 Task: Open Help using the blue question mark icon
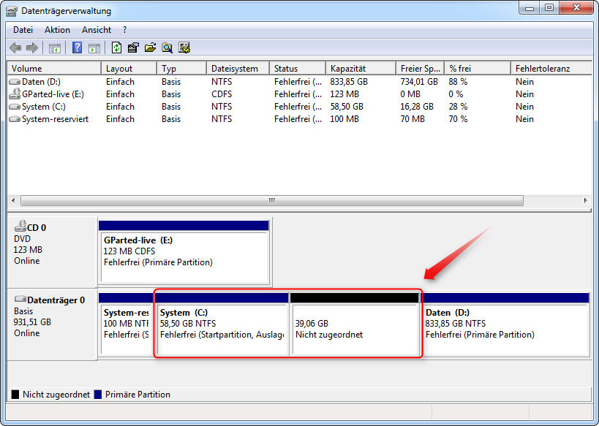pyautogui.click(x=77, y=47)
